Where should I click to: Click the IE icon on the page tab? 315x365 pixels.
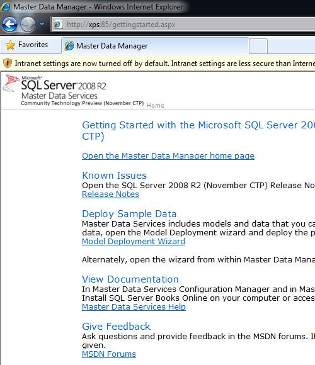click(69, 46)
